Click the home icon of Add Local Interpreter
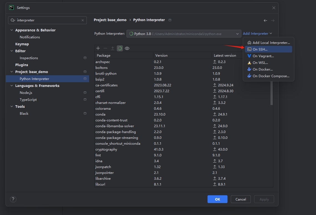 pos(249,42)
